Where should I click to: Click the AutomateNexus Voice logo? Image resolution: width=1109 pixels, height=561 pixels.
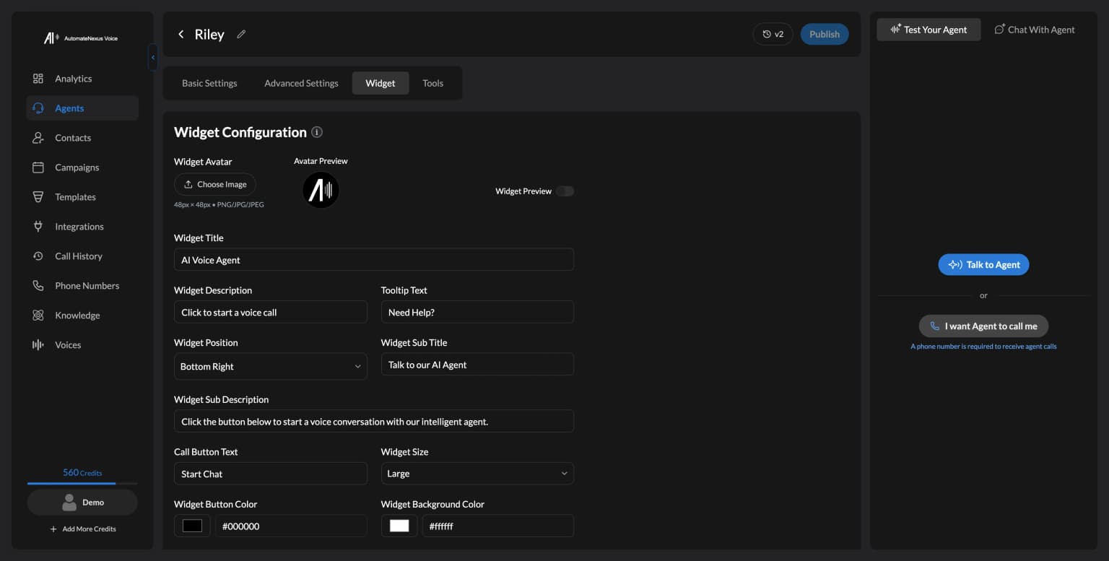[80, 38]
